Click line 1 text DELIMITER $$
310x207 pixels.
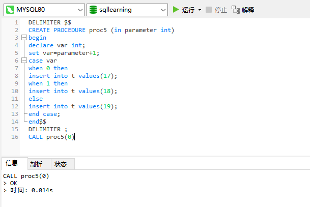(50, 22)
